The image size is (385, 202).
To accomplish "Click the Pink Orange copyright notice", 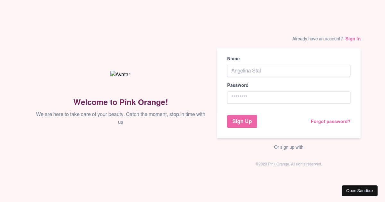I will coord(288,164).
